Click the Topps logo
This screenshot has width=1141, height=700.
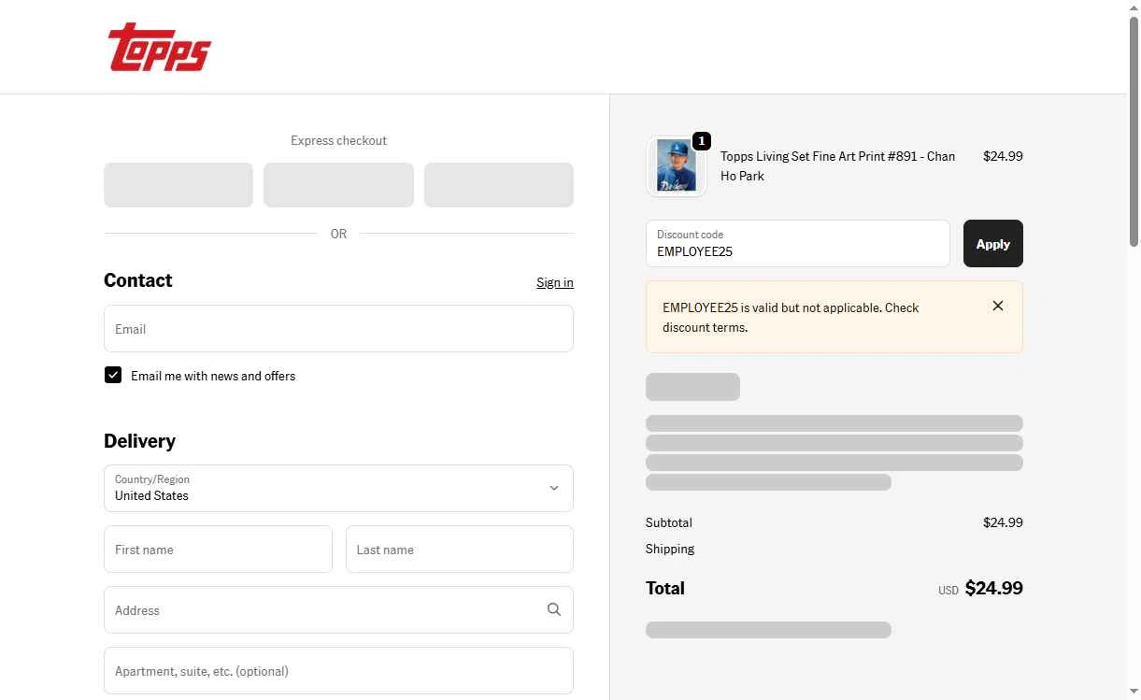coord(159,48)
